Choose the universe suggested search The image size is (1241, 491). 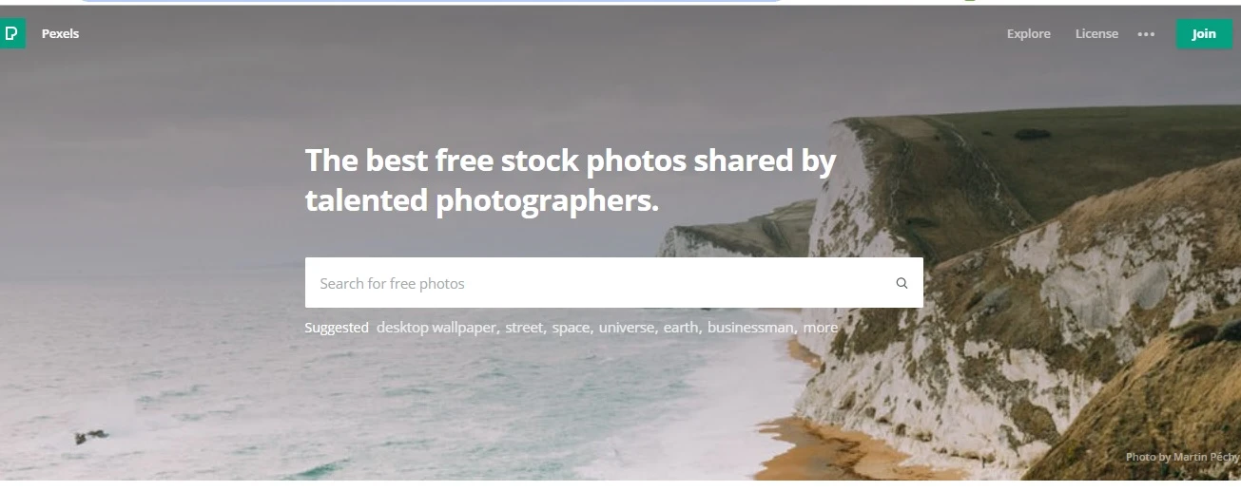(628, 328)
